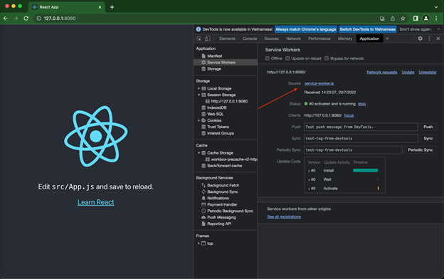The width and height of the screenshot is (444, 279).
Task: Click Don't show again button
Action: click(415, 29)
